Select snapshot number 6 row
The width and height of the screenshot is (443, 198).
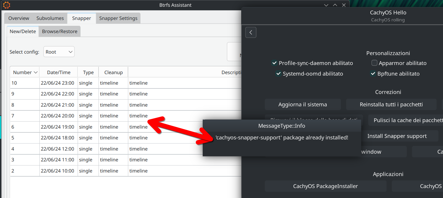click(x=126, y=127)
